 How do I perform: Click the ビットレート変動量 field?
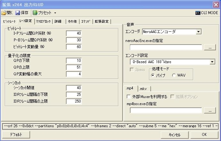point(74,47)
